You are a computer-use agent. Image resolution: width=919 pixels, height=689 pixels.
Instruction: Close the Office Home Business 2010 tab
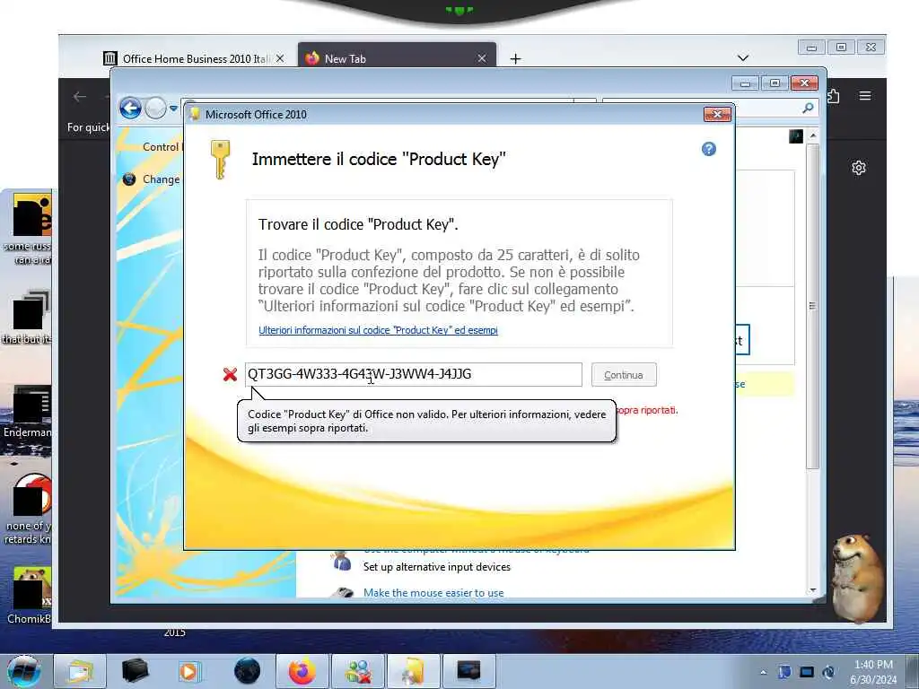tap(280, 58)
